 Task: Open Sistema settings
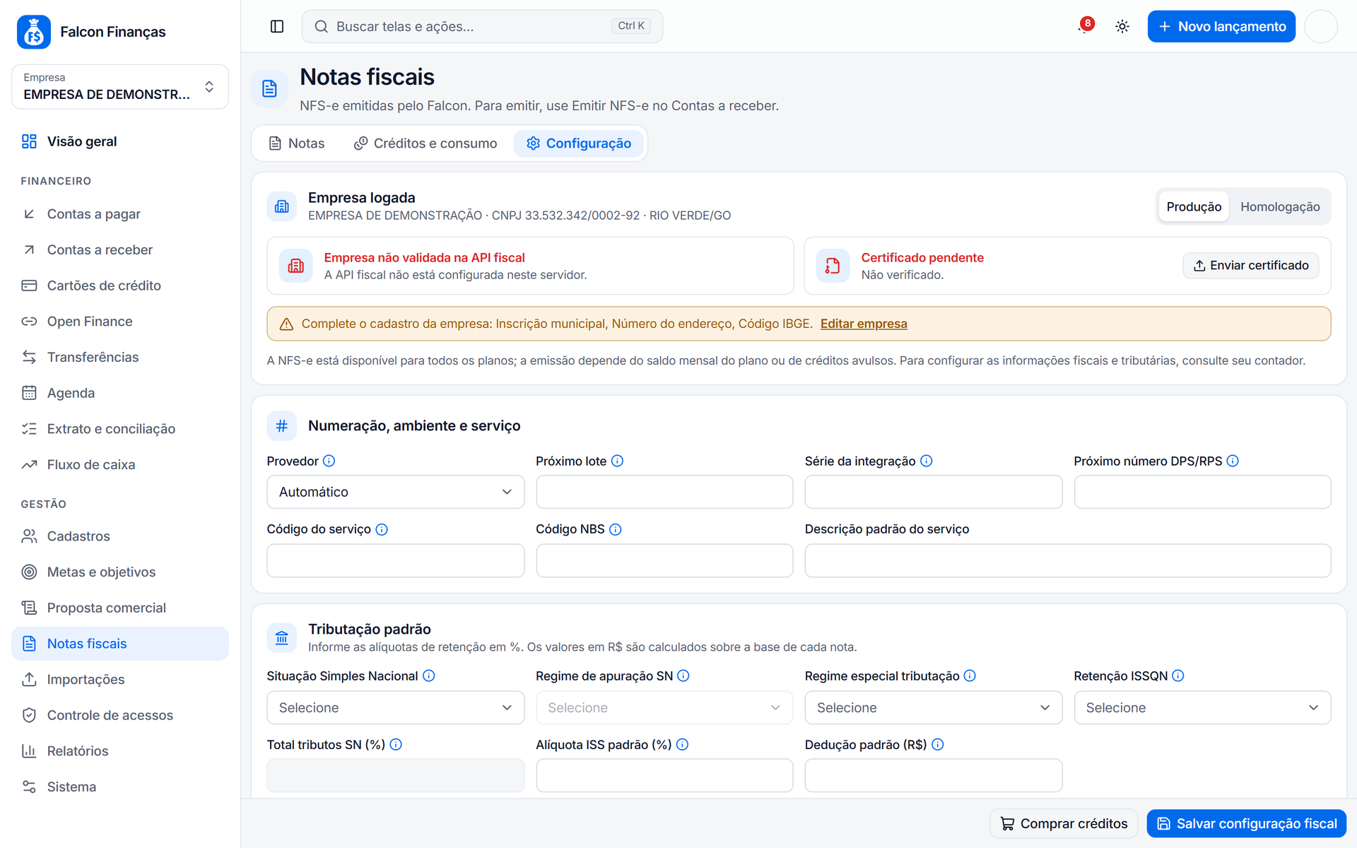click(120, 787)
